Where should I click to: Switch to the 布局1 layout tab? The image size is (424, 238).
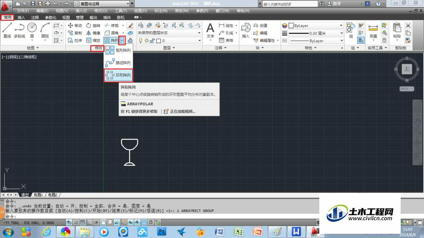point(38,195)
